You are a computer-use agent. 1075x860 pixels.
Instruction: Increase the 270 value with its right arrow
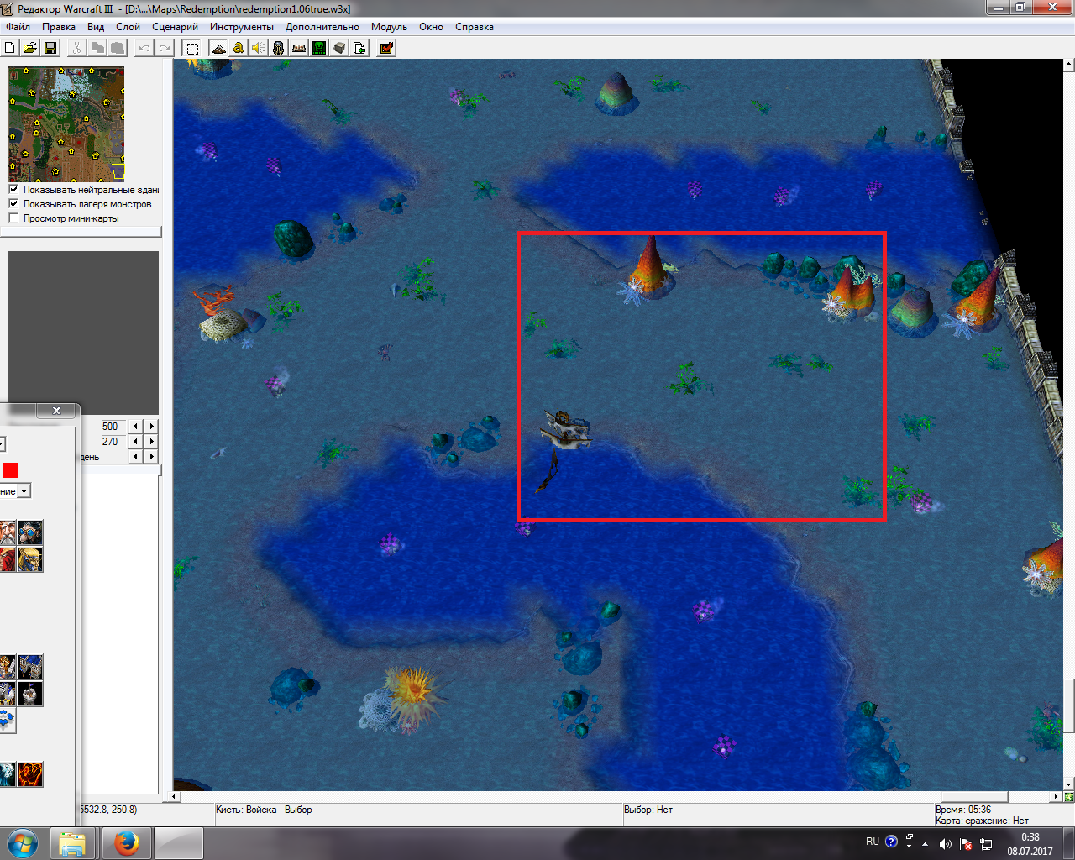tap(151, 441)
